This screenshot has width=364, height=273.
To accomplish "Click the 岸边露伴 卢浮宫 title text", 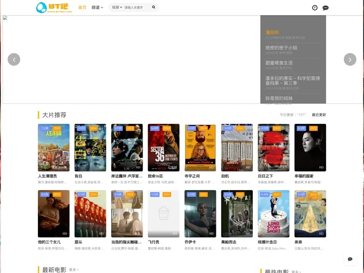I will 127,176.
